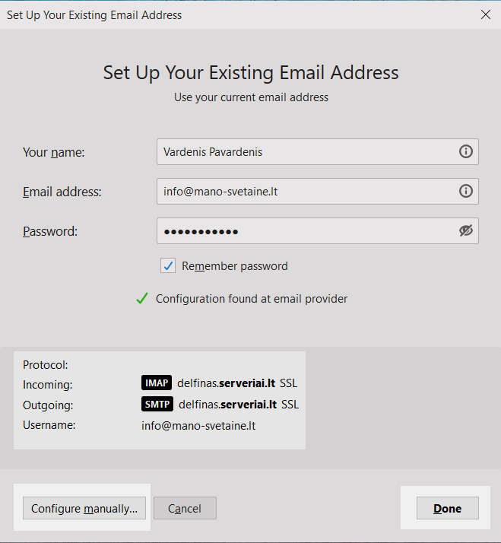The width and height of the screenshot is (501, 543).
Task: Click the incoming server hostname text
Action: pyautogui.click(x=227, y=383)
